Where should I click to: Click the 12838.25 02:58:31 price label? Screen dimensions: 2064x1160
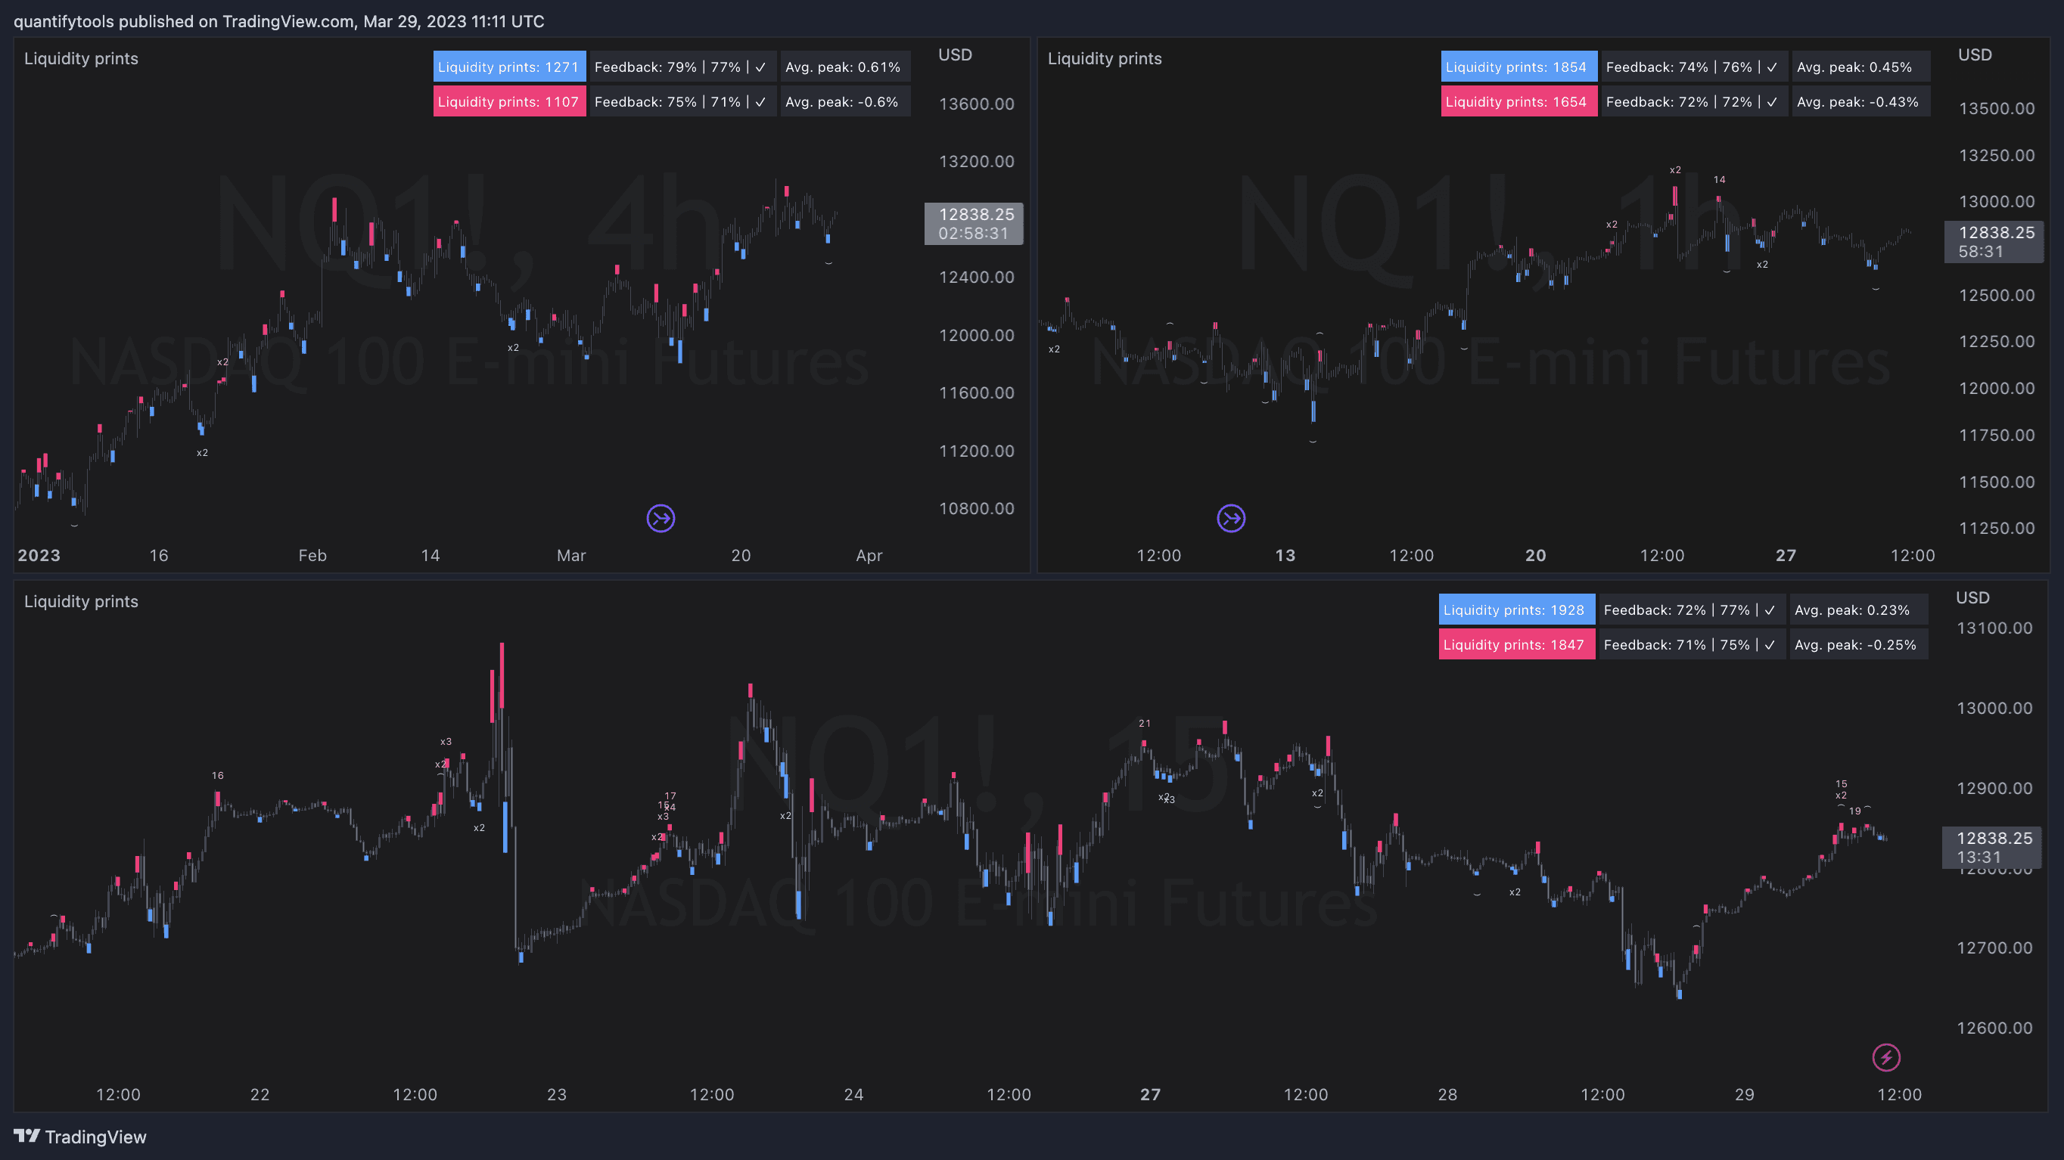(x=974, y=223)
